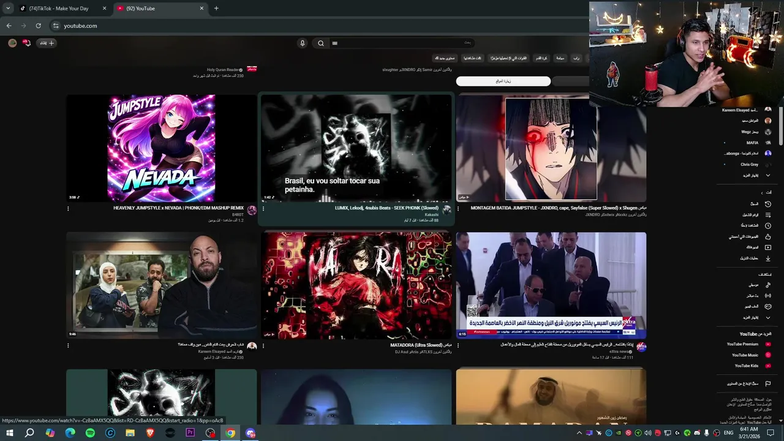784x441 pixels.
Task: Play the SEEK PHONK (Slowed) thumbnail
Action: pos(356,148)
